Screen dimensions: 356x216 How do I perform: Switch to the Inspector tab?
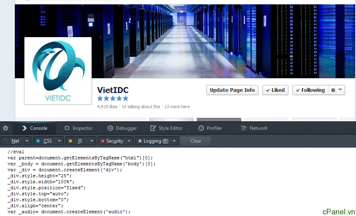coord(78,128)
